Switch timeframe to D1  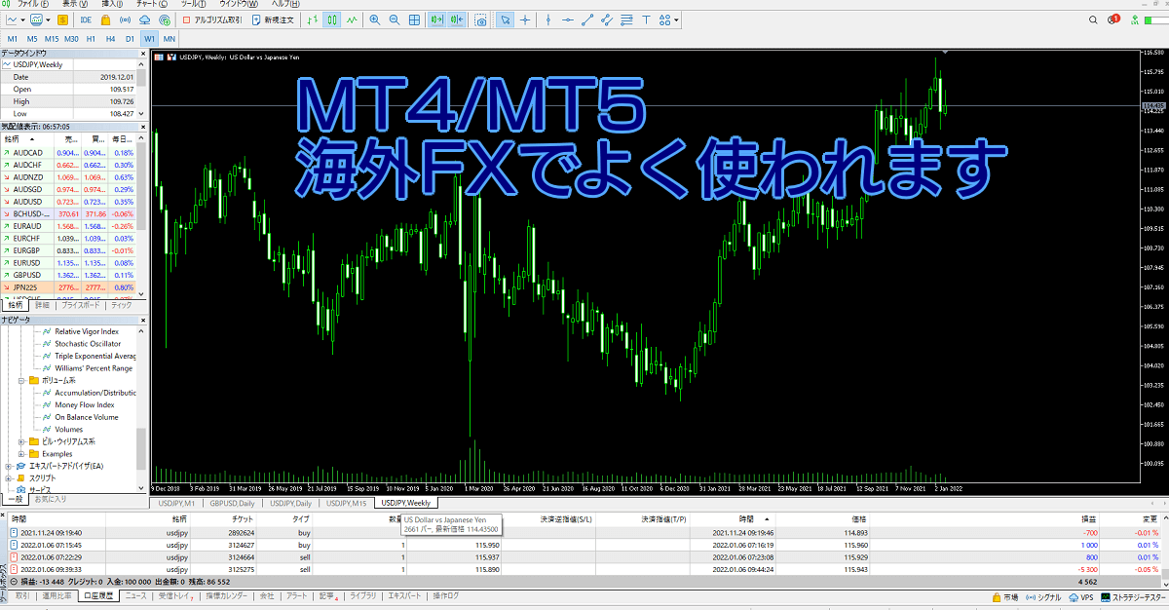coord(130,39)
